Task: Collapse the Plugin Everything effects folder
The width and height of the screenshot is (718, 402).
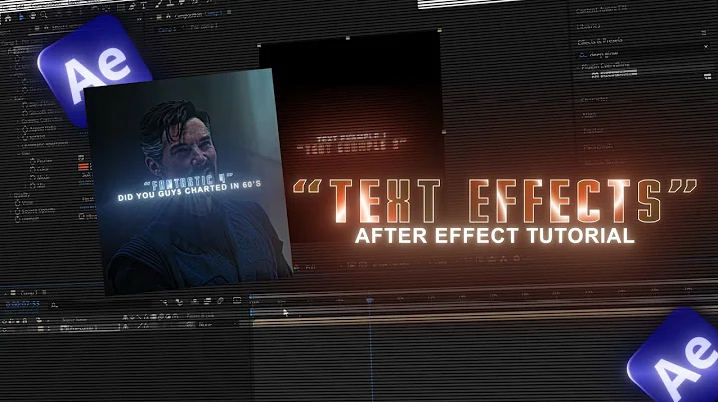Action: tap(578, 67)
